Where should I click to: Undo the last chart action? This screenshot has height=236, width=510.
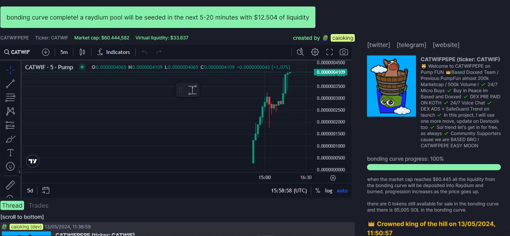click(x=144, y=52)
